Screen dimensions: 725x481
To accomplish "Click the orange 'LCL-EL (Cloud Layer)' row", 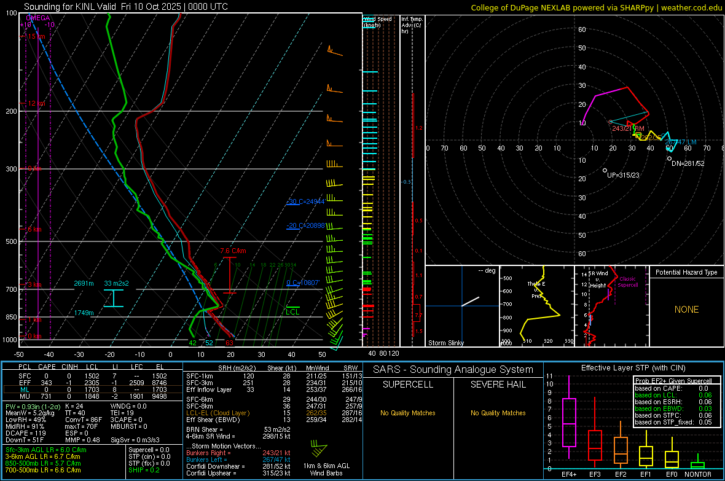I will point(274,413).
